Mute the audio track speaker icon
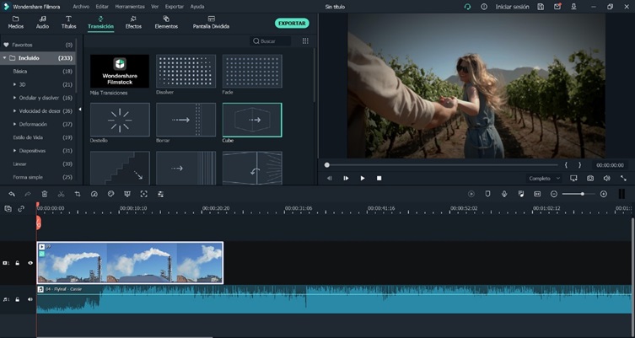Image resolution: width=635 pixels, height=338 pixels. point(30,299)
